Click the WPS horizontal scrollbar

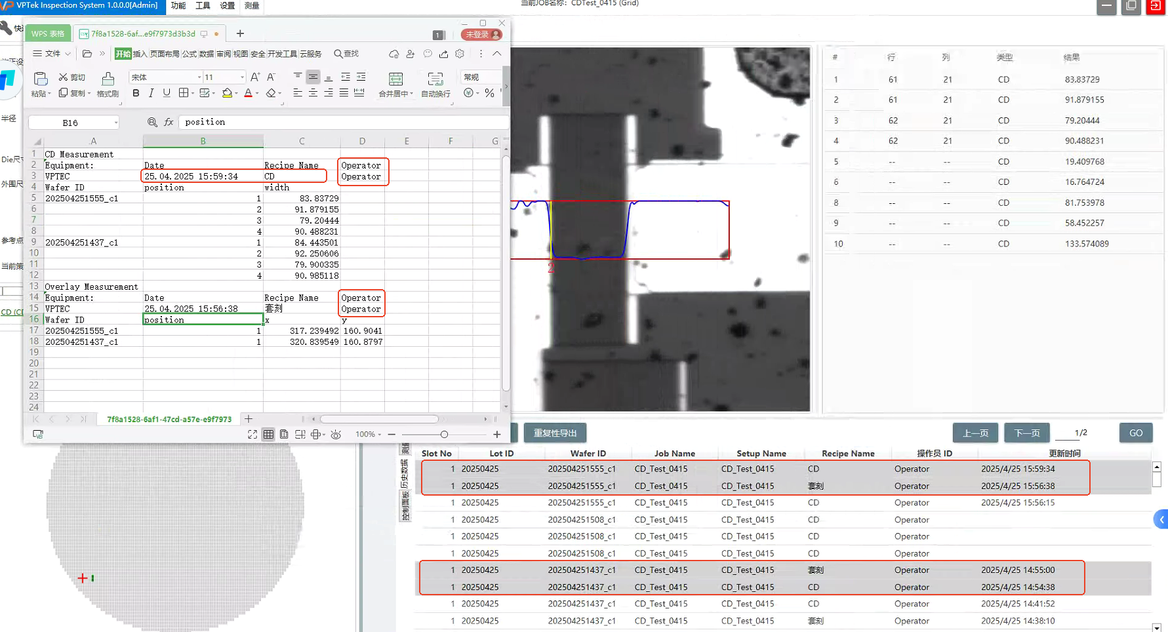(x=379, y=419)
